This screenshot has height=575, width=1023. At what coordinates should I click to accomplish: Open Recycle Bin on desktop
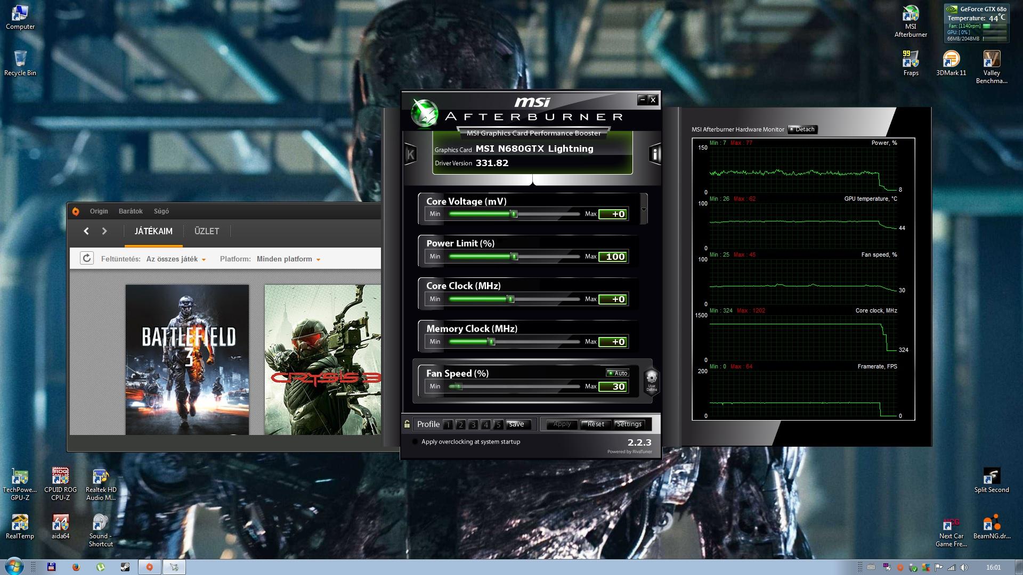point(20,63)
